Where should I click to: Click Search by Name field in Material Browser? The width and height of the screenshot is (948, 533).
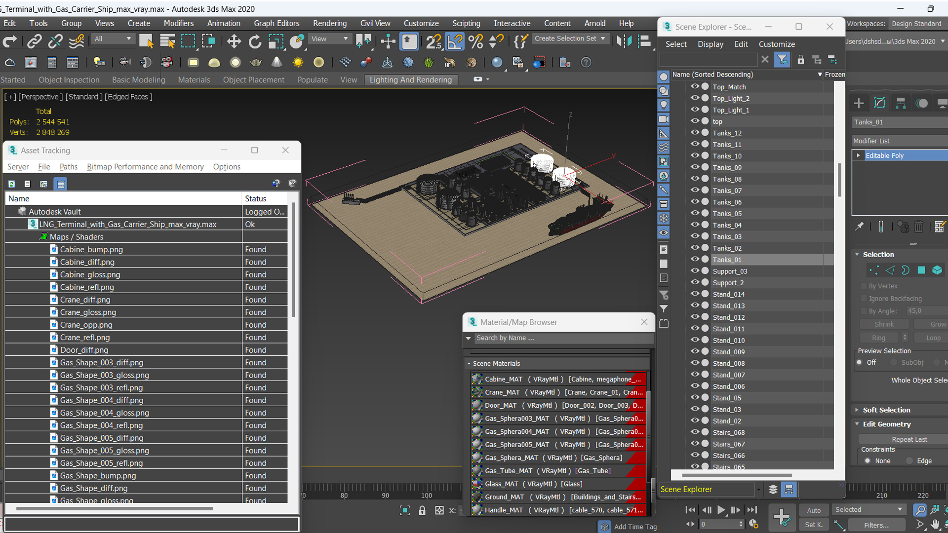click(x=563, y=338)
